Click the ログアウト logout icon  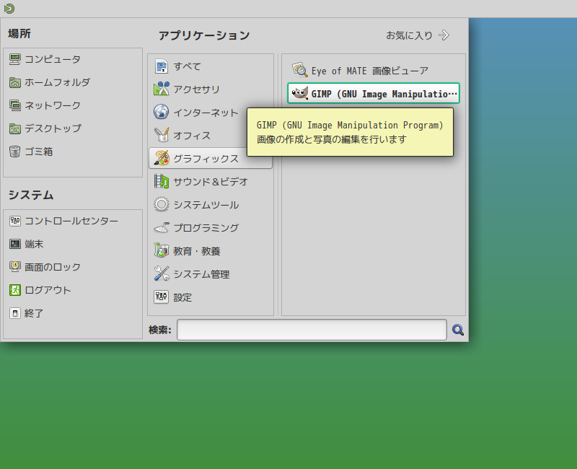click(x=14, y=290)
